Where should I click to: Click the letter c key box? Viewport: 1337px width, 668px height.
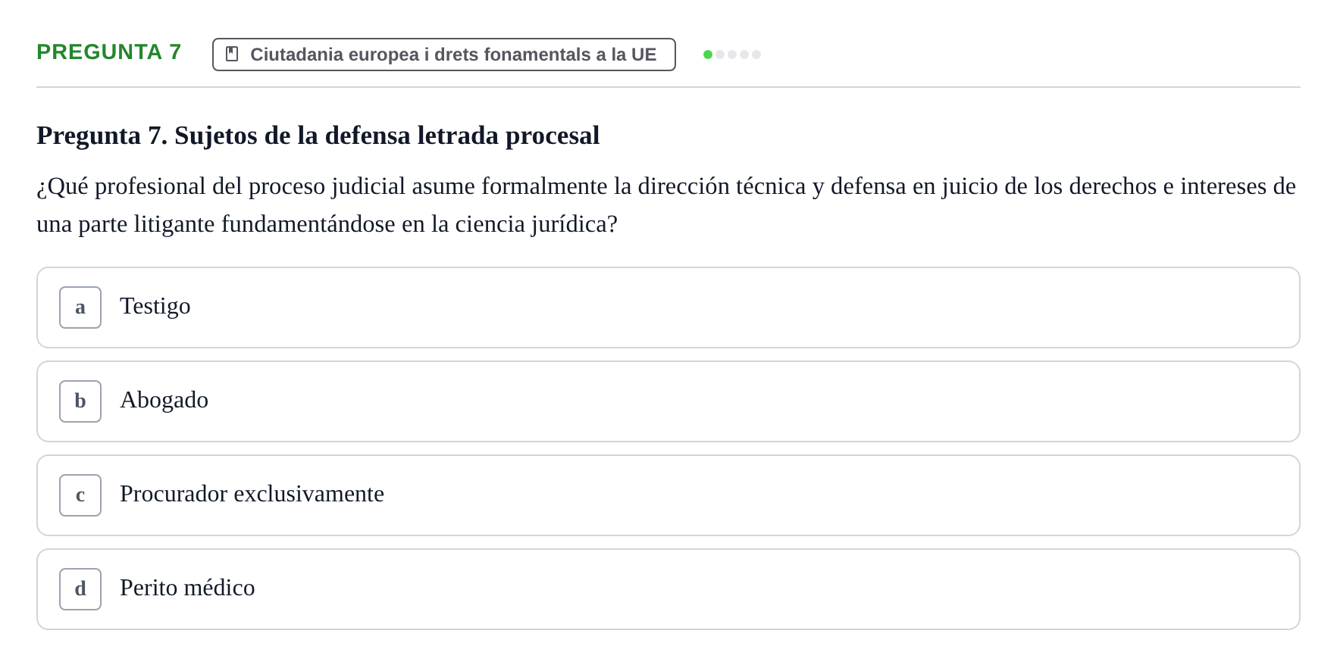pyautogui.click(x=80, y=495)
